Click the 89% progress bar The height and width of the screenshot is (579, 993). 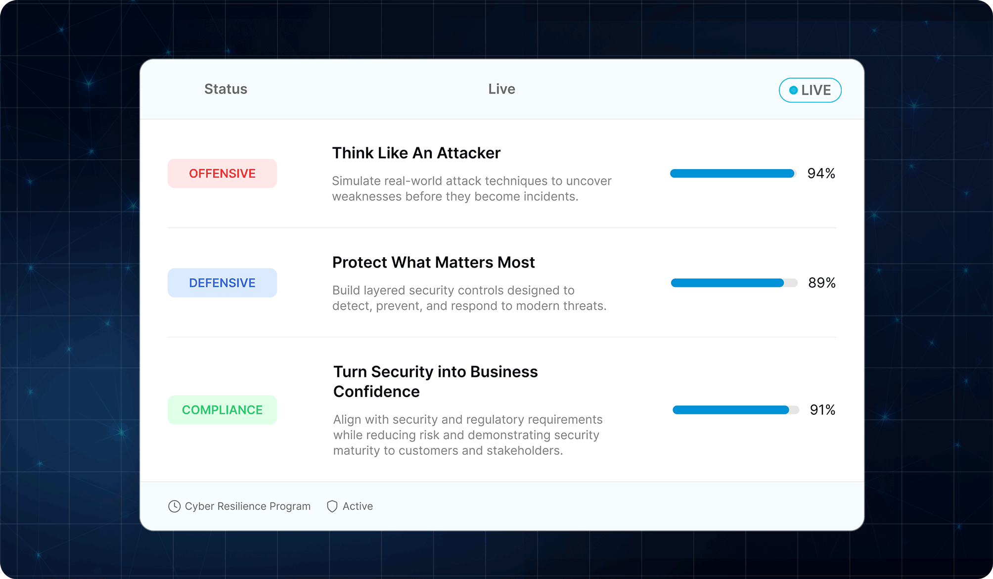coord(734,283)
